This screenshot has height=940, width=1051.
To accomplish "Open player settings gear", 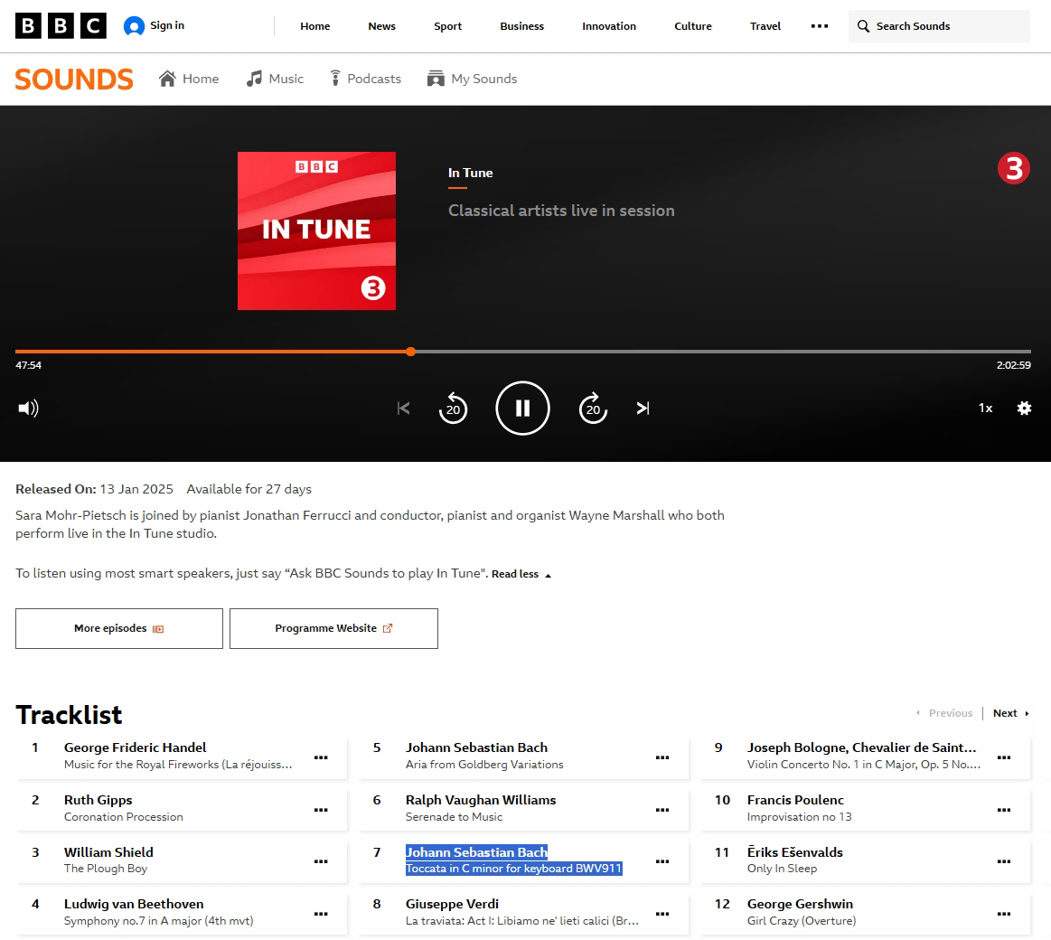I will click(x=1024, y=409).
